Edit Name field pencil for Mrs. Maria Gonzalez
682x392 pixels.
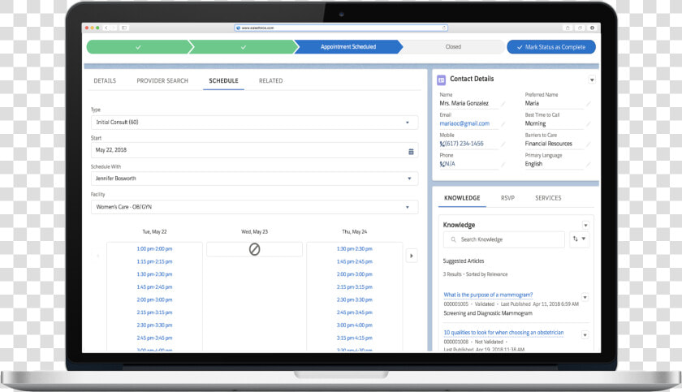(x=503, y=104)
